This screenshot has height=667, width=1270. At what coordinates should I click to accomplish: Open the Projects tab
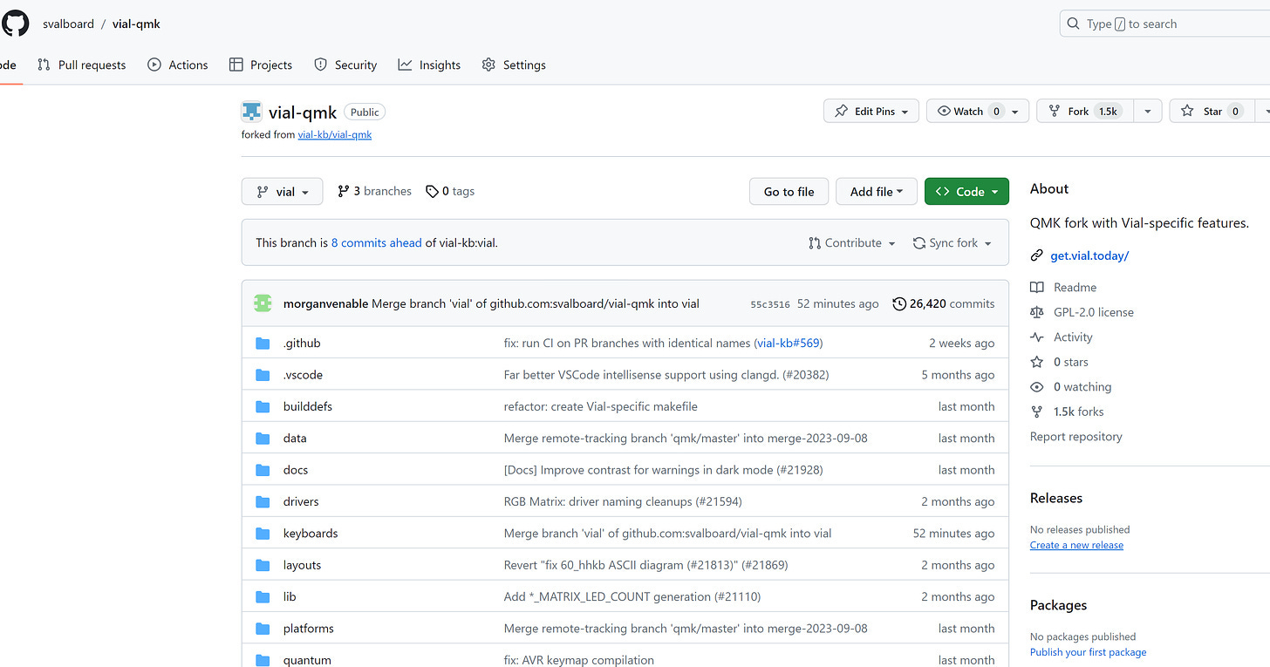point(261,65)
